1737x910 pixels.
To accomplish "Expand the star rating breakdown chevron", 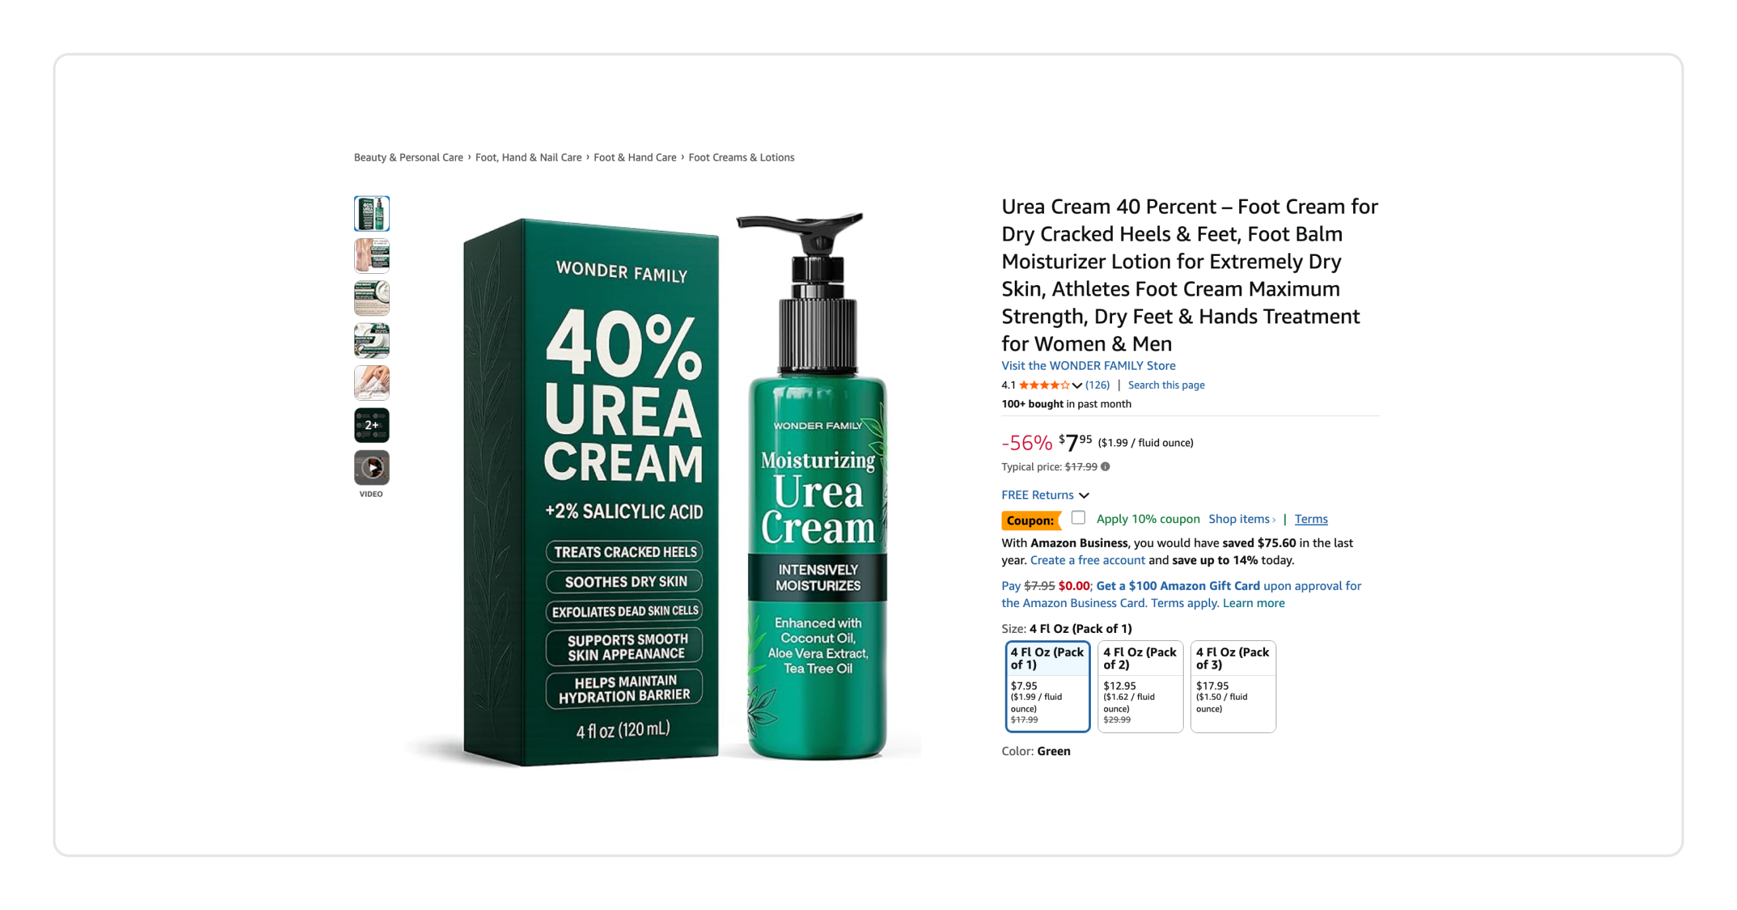I will (x=1077, y=386).
